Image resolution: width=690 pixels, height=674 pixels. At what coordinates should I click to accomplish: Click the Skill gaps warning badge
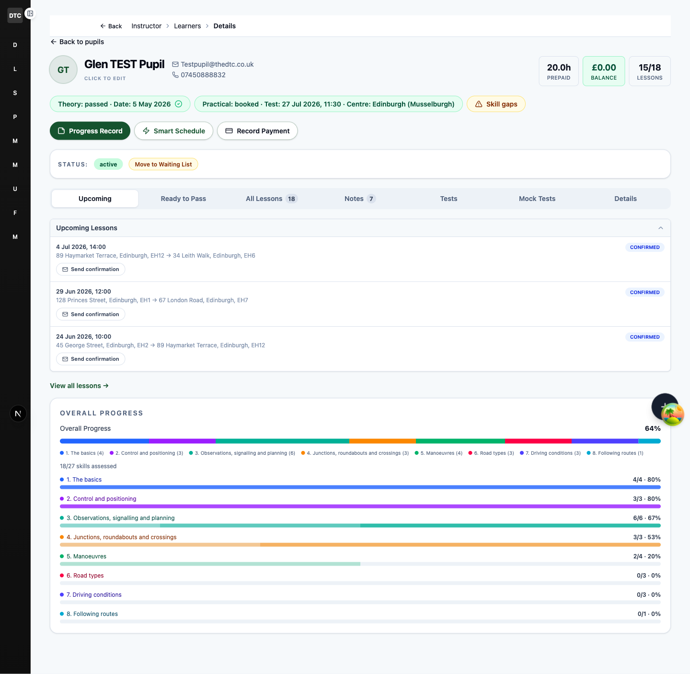496,104
